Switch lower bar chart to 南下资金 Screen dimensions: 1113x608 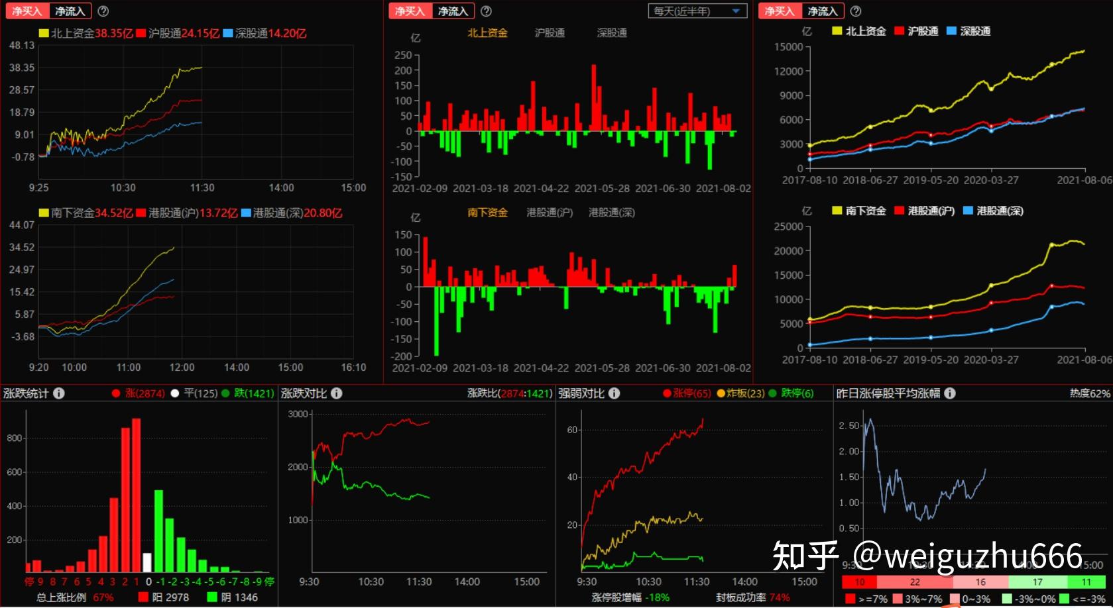(487, 213)
